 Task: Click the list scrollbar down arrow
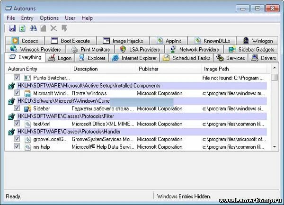click(x=275, y=147)
